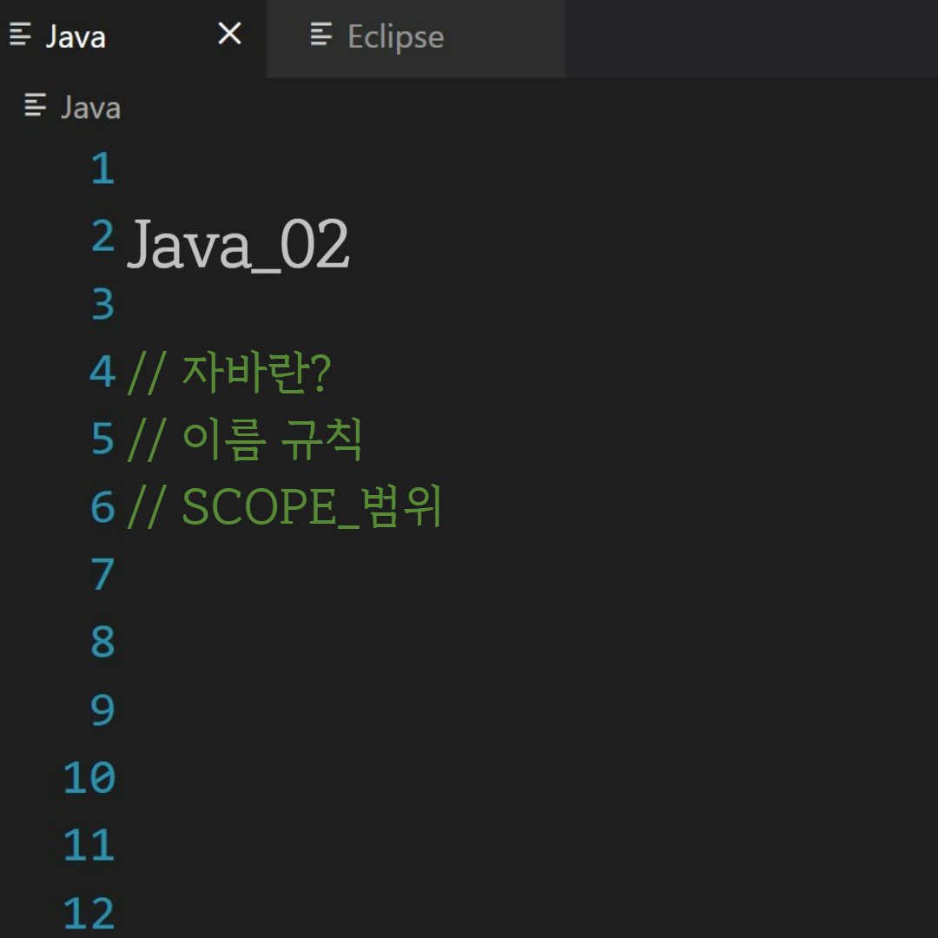Switch to the Eclipse tab
938x938 pixels.
tap(416, 37)
